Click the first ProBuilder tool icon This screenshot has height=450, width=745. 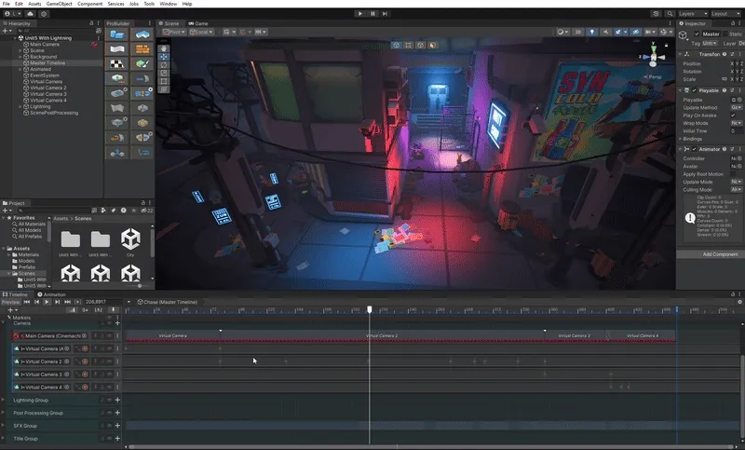tap(117, 34)
